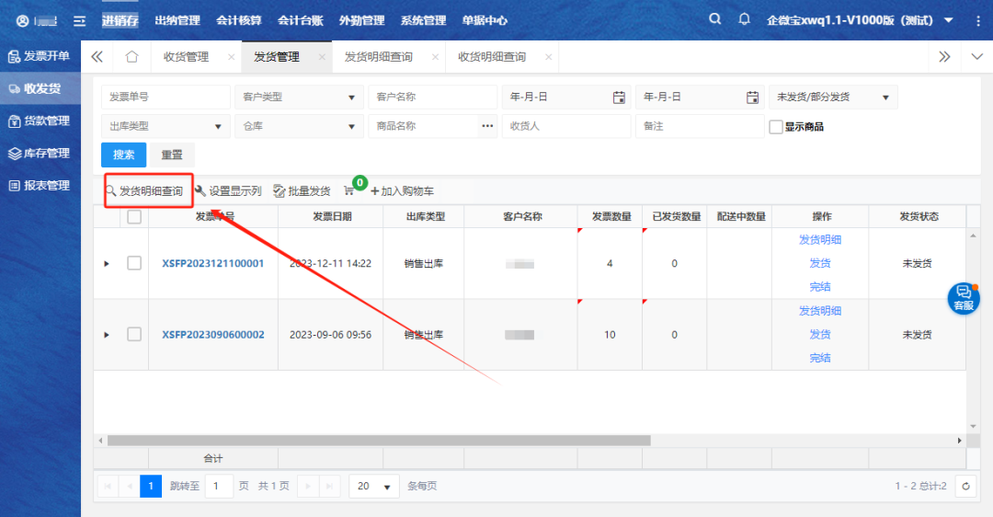
Task: Click the blue 搜索 button
Action: pyautogui.click(x=123, y=155)
